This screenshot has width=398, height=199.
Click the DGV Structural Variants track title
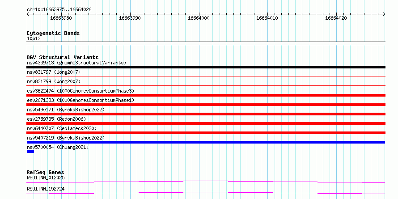point(63,57)
